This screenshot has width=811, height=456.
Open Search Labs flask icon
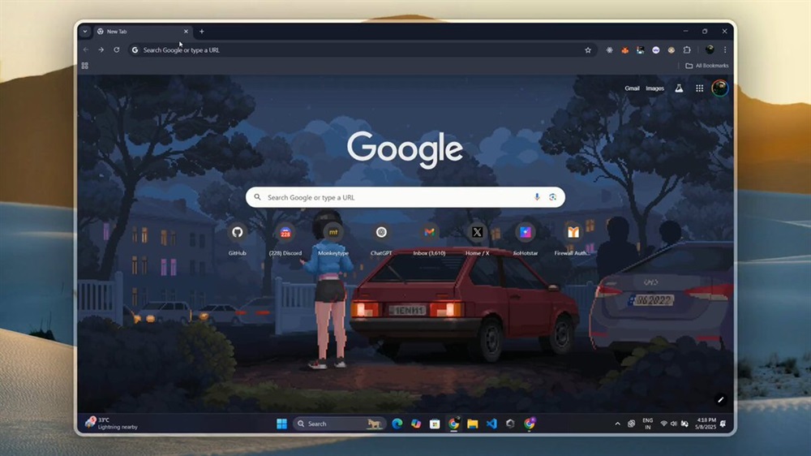(679, 88)
